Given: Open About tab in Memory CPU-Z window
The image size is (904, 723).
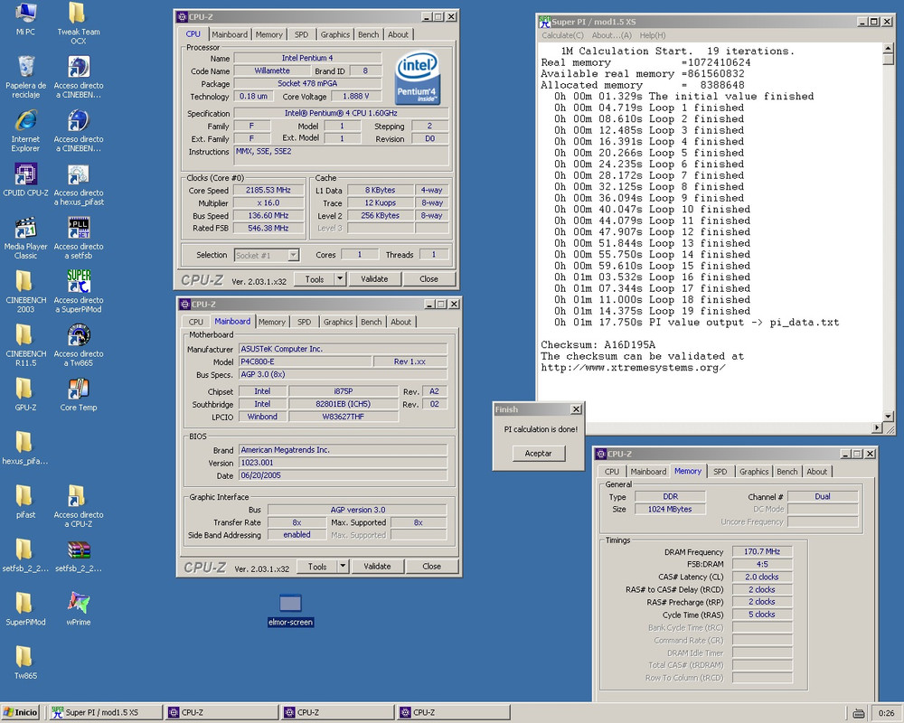Looking at the screenshot, I should click(816, 471).
